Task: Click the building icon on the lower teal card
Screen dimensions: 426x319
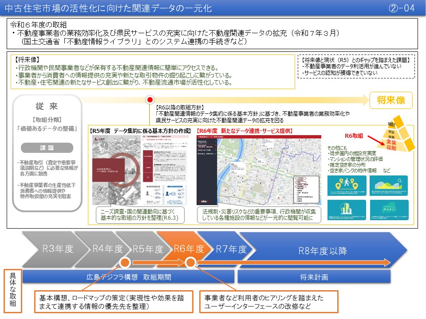Action: point(346,207)
